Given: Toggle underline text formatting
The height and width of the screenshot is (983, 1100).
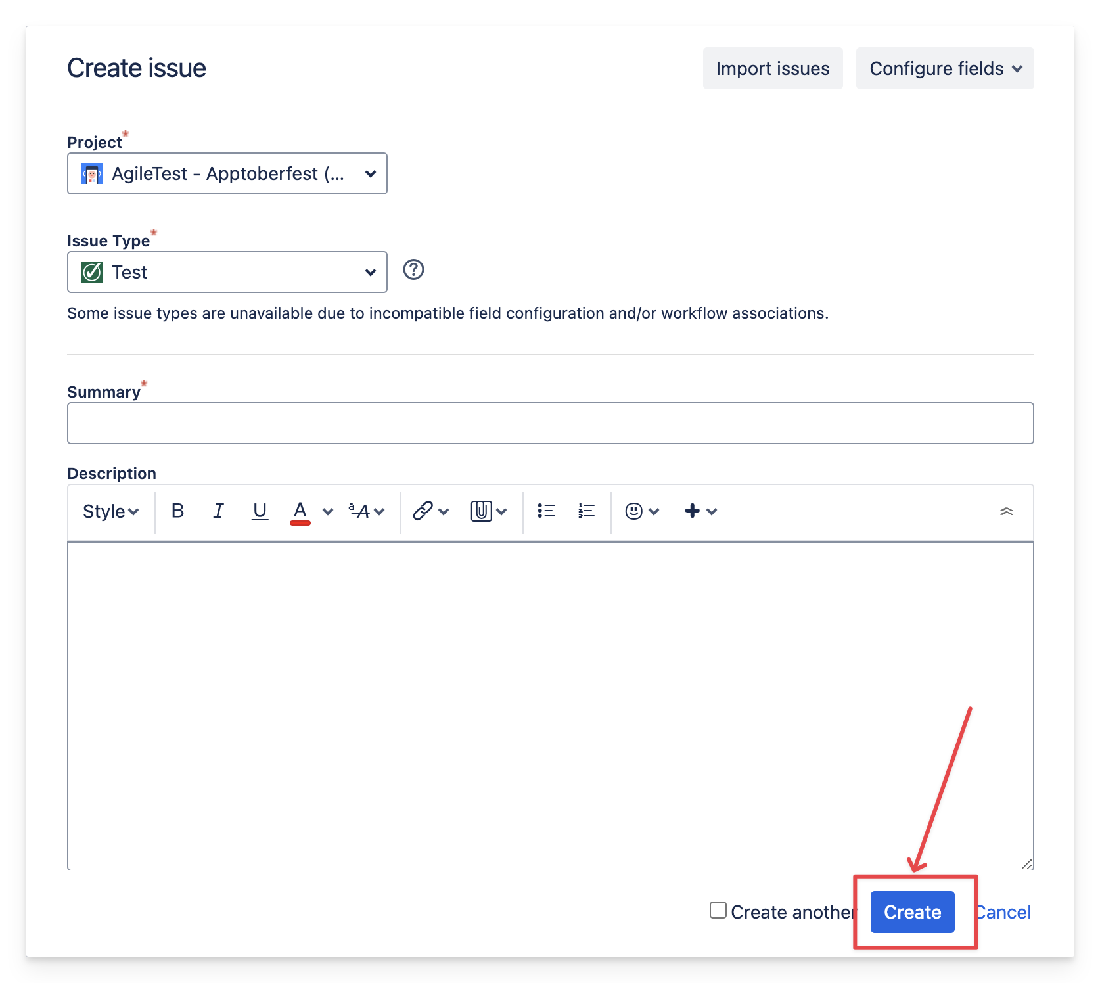Looking at the screenshot, I should point(260,511).
